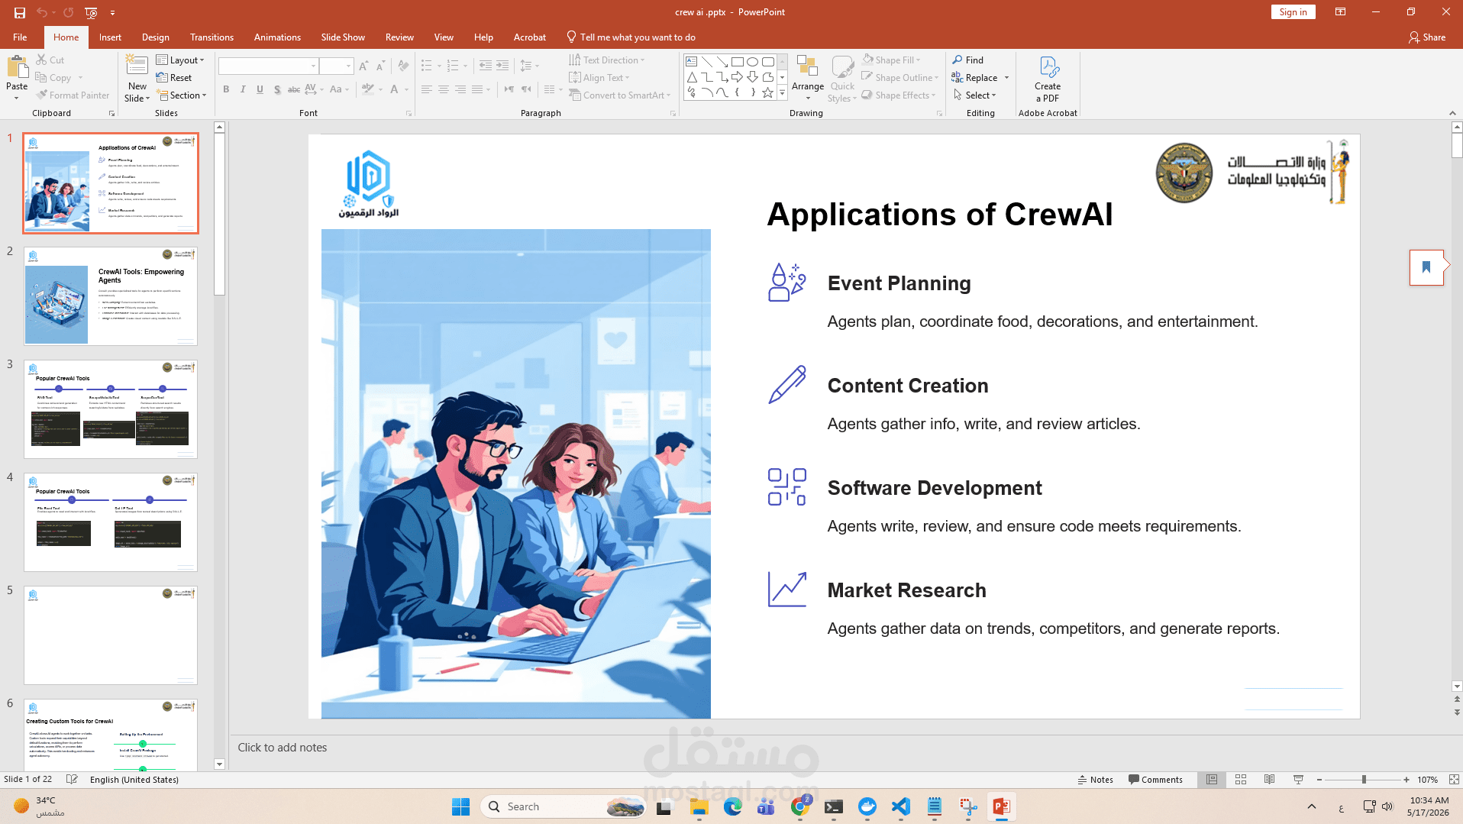Expand the shapes gallery More arrow
The width and height of the screenshot is (1463, 824).
click(782, 92)
